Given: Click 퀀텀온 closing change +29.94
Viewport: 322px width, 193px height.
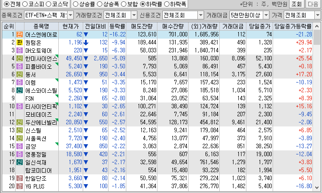Looking at the screenshot, I should coord(304,43).
